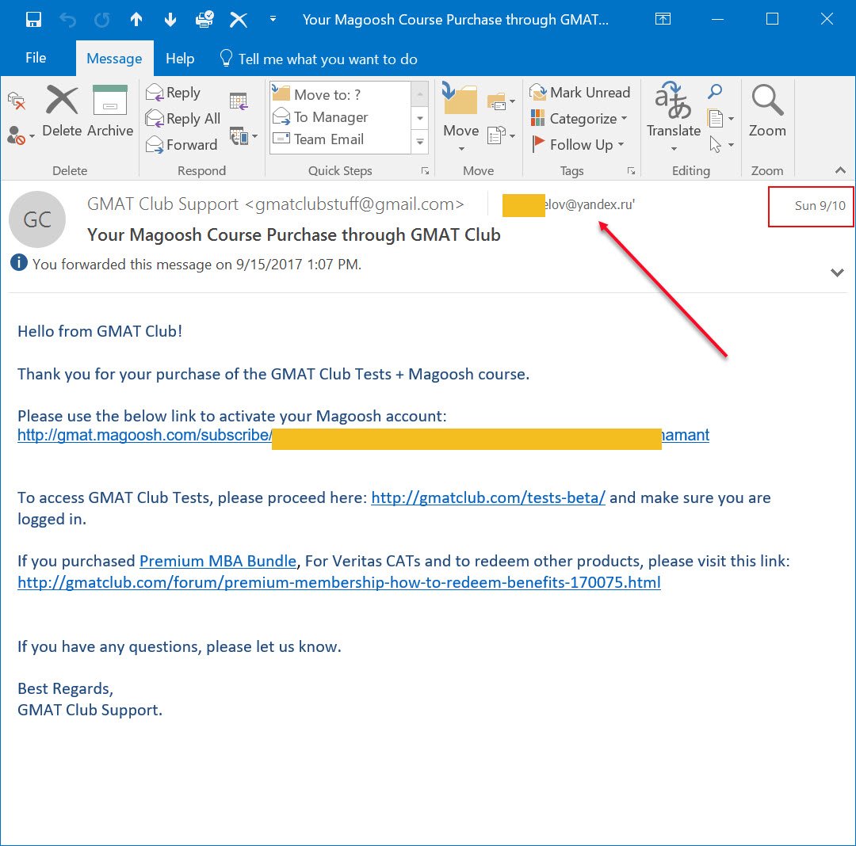Click Reply with Meeting icon
Viewport: 856px width, 846px height.
[x=239, y=101]
